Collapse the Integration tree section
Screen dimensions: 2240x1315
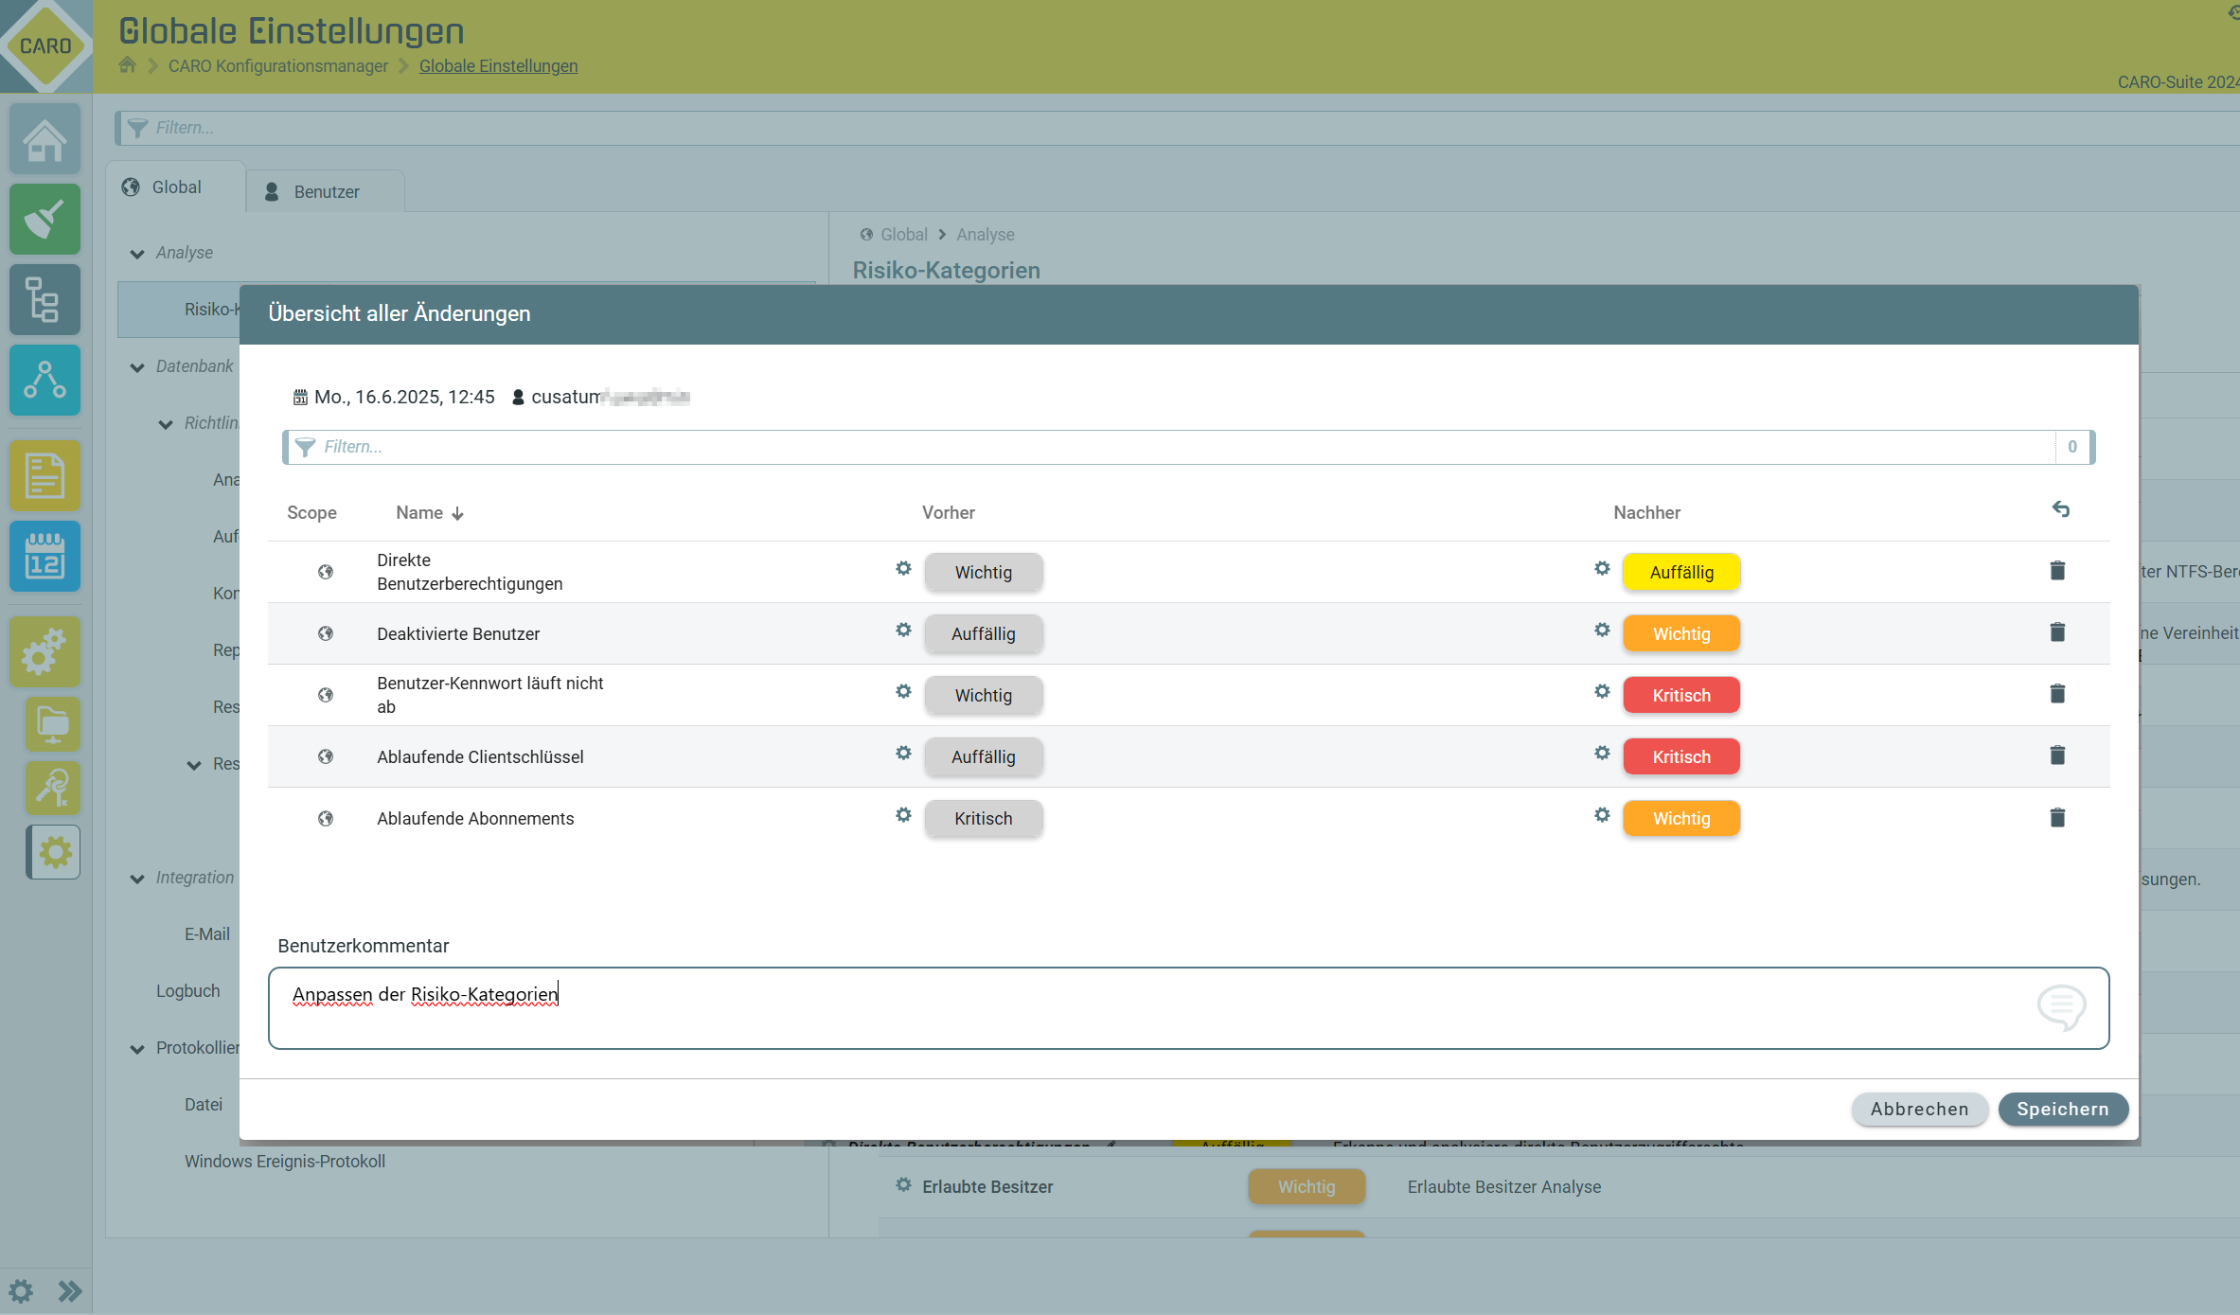pyautogui.click(x=137, y=879)
